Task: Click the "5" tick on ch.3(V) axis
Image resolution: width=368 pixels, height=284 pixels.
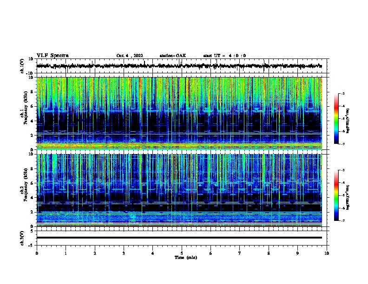Action: tap(32, 231)
